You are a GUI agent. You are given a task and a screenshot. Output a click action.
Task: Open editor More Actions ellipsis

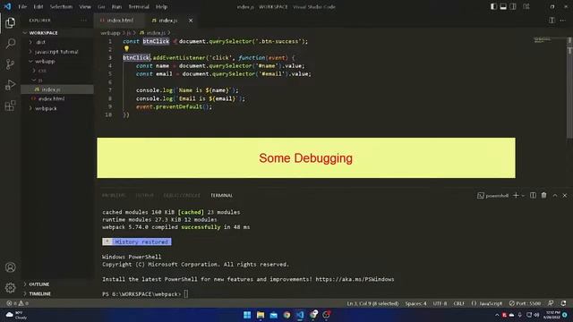coord(563,21)
